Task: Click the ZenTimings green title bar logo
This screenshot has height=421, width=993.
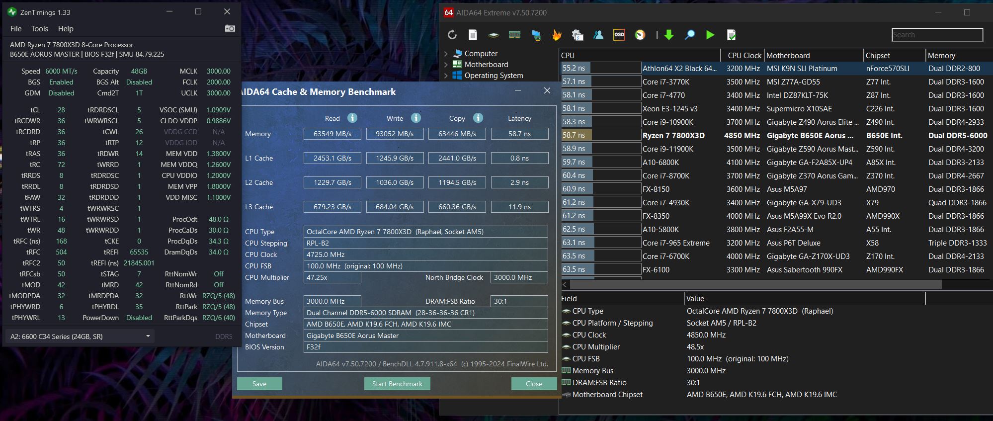Action: click(x=12, y=12)
